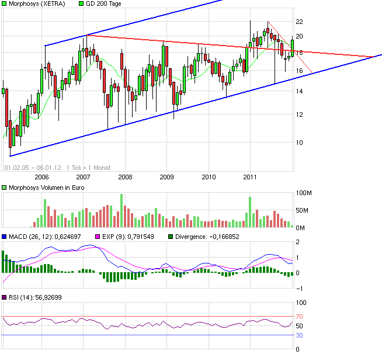The width and height of the screenshot is (382, 354).
Task: Click the RSI axis value 100
Action: (x=301, y=303)
